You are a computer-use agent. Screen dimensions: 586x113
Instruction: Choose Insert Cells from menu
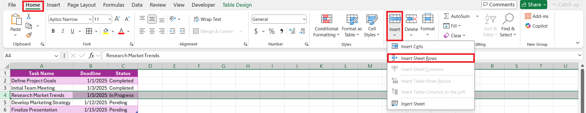(431, 46)
